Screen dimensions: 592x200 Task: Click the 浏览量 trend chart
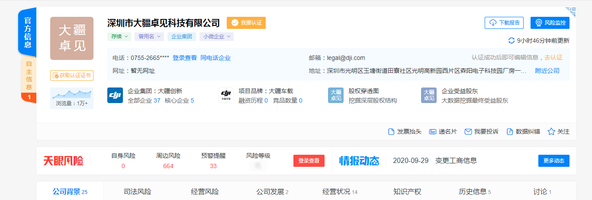pos(72,94)
